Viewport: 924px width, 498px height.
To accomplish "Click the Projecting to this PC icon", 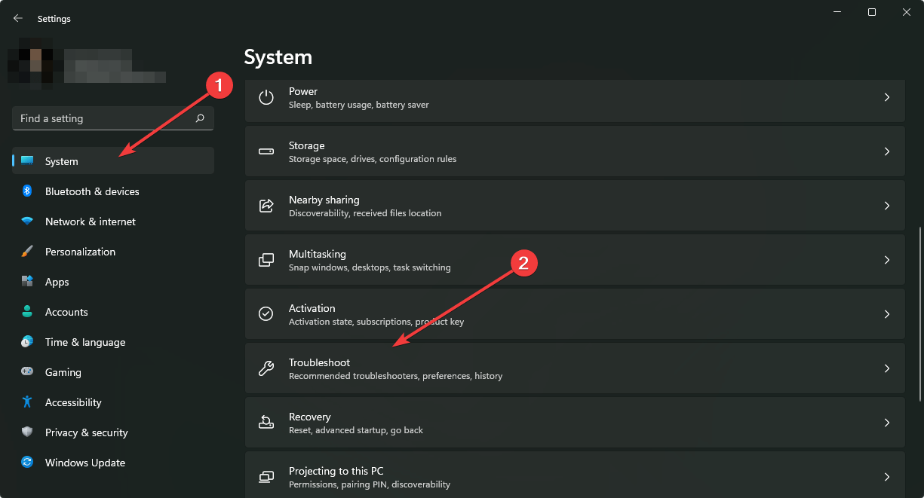I will click(x=266, y=477).
